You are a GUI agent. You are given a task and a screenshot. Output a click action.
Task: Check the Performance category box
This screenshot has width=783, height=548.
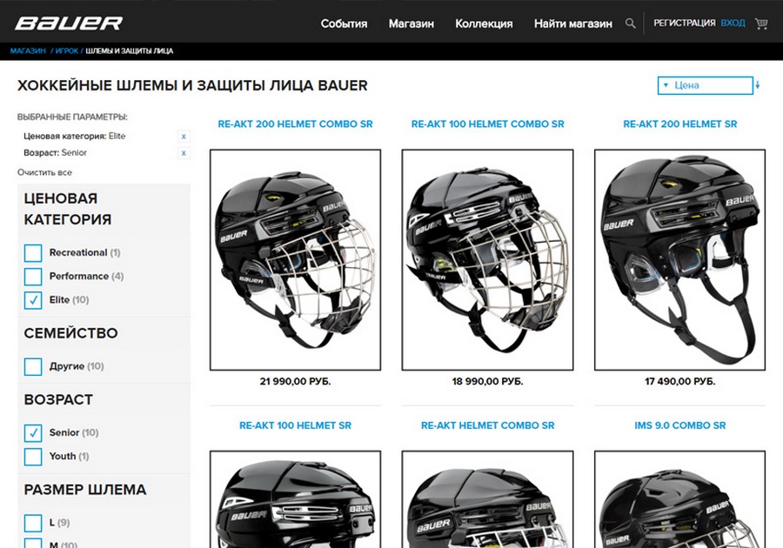click(x=33, y=277)
